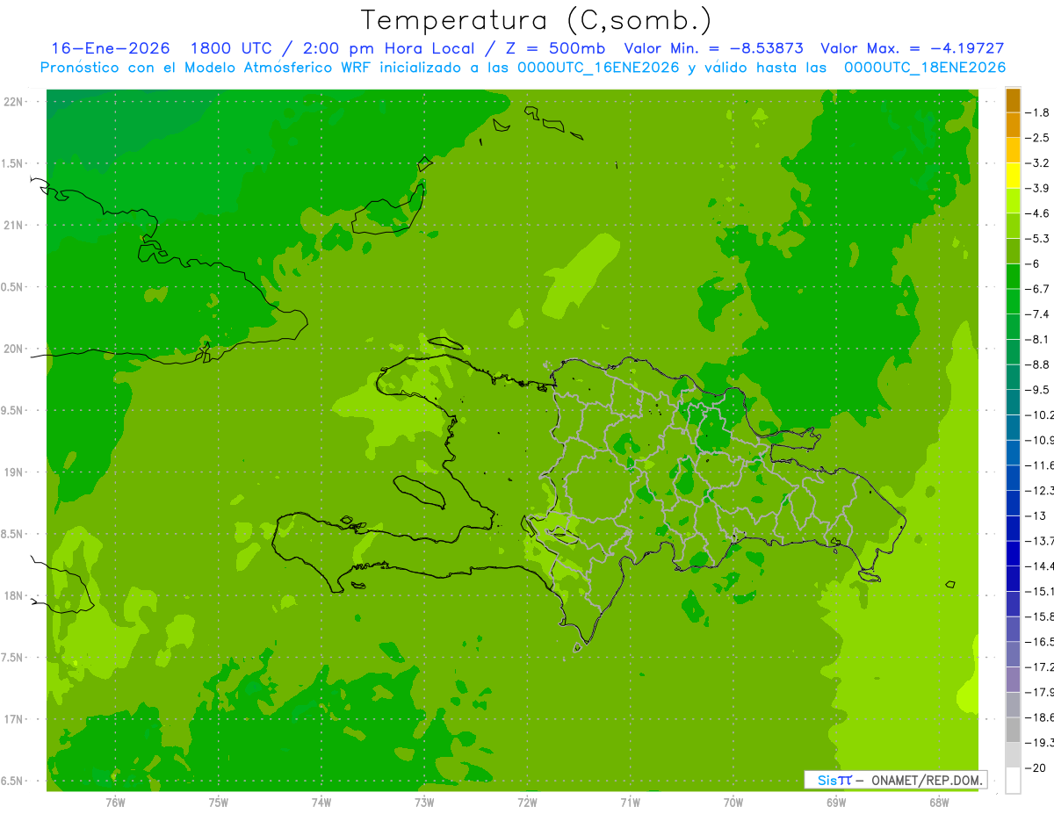Click the "-13" color scale value
Image resolution: width=1054 pixels, height=814 pixels.
coord(1036,515)
